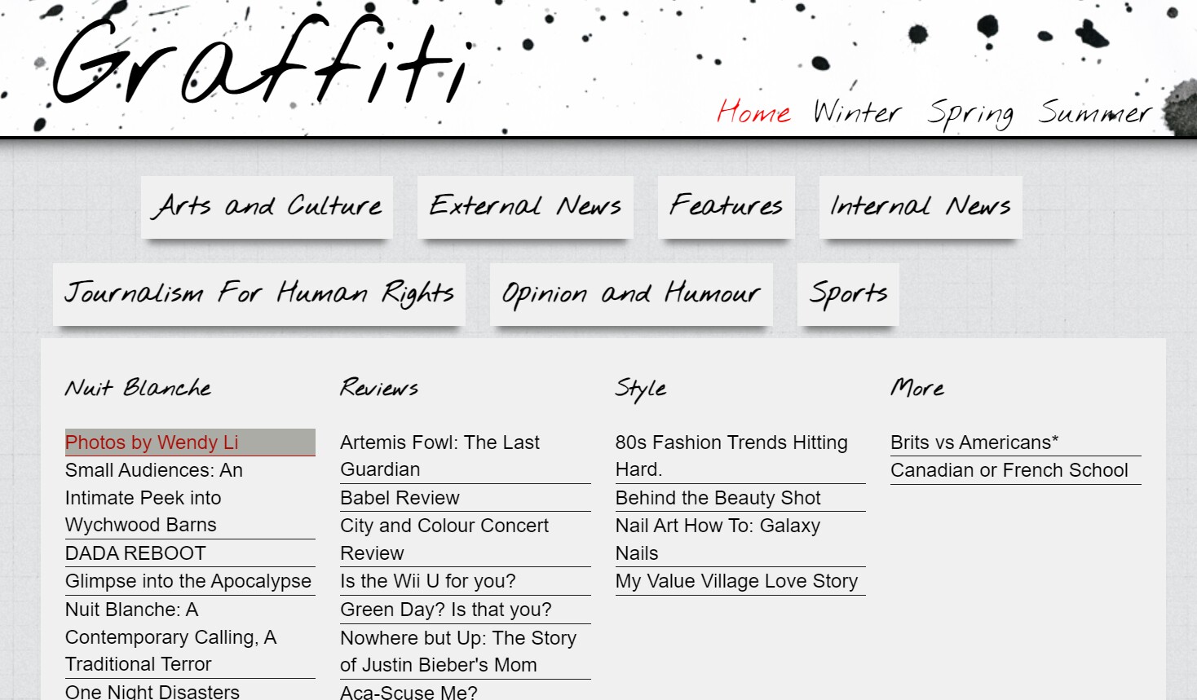Open Brits vs Americans article
Image resolution: width=1197 pixels, height=700 pixels.
click(x=974, y=442)
